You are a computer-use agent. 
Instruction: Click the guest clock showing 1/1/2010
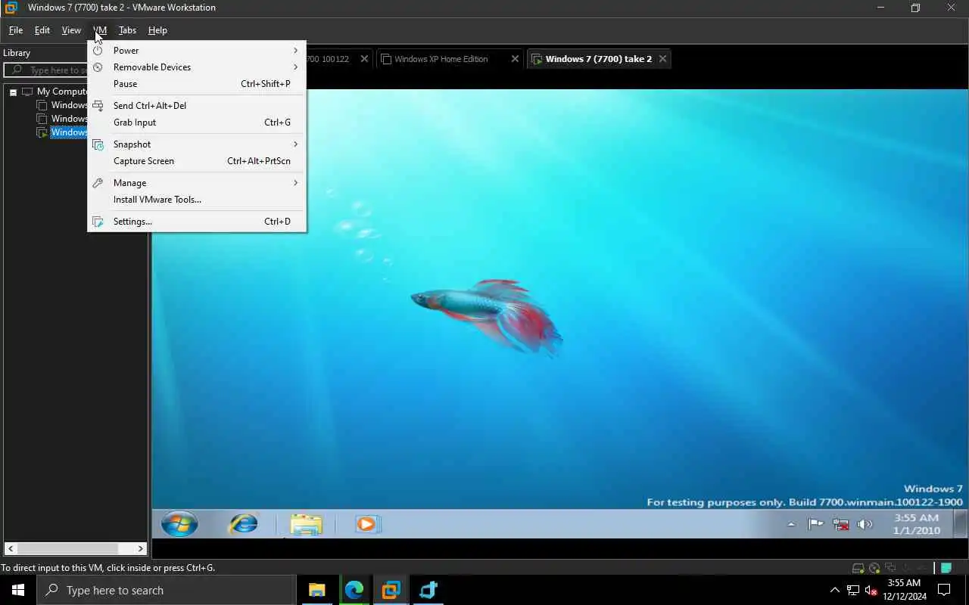point(916,524)
